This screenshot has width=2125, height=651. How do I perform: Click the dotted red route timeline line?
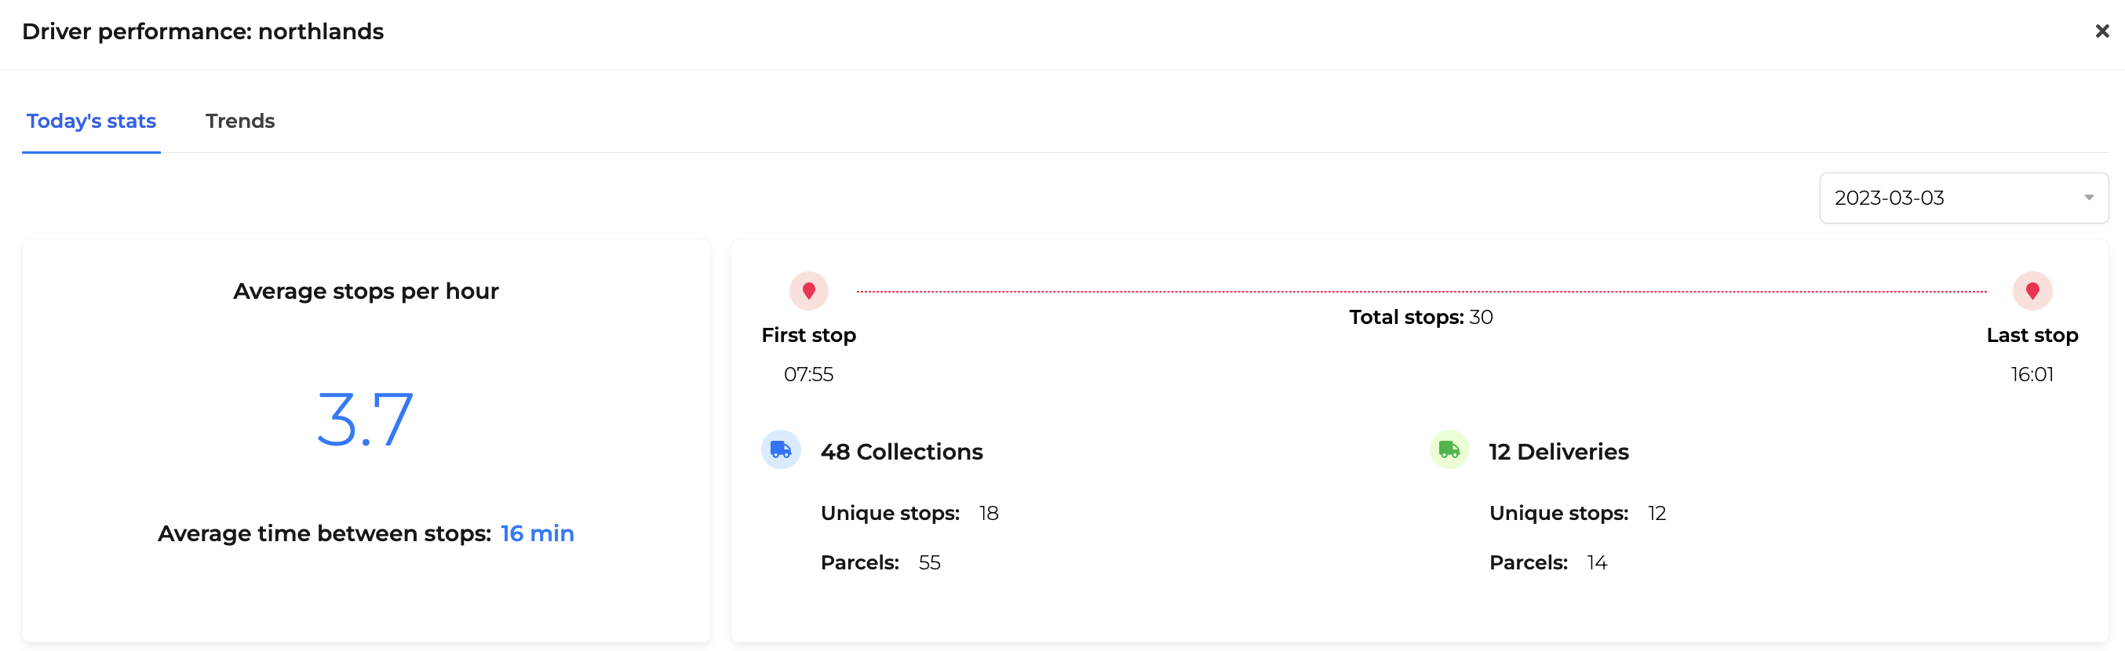pyautogui.click(x=1421, y=291)
